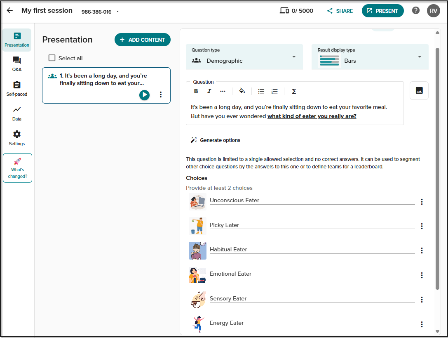Play the first question slide
Screen dimensions: 448x338
(144, 95)
